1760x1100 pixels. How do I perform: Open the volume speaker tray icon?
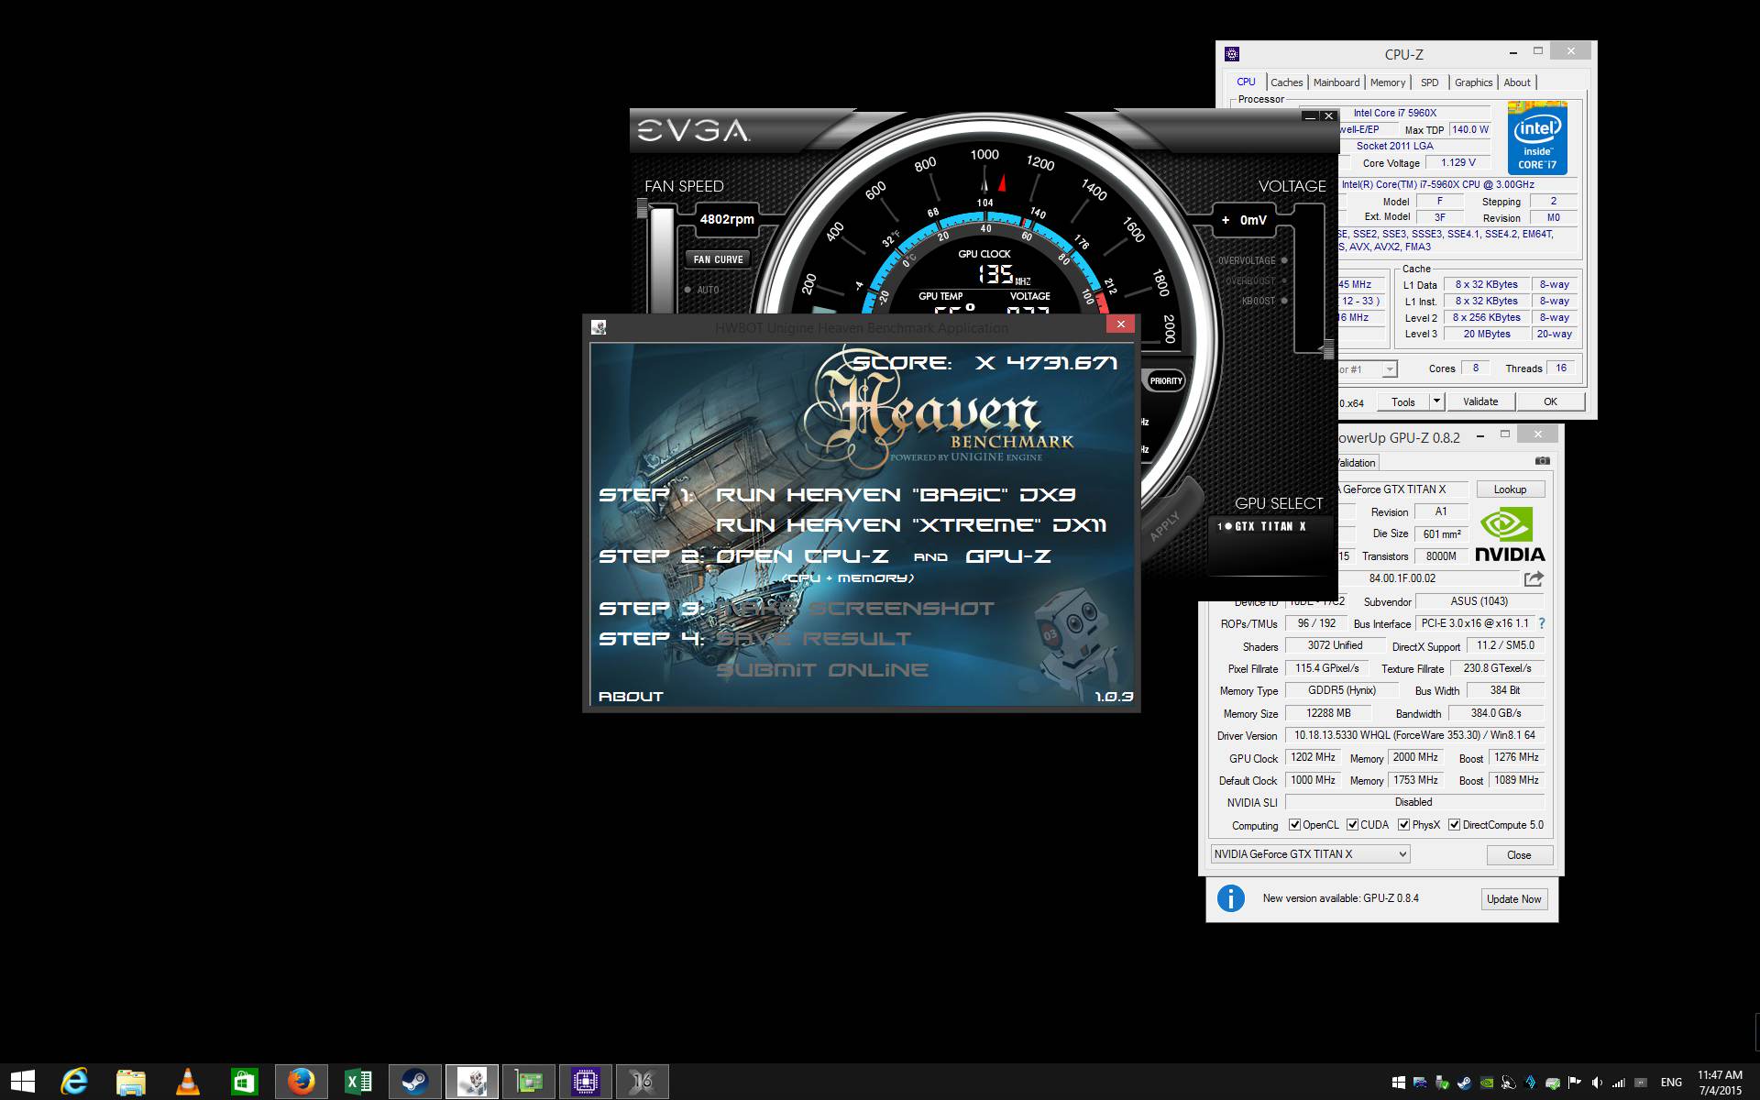[x=1598, y=1083]
